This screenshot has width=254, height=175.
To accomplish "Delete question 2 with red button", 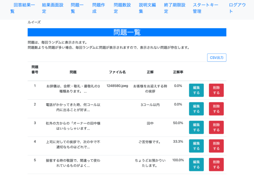I will (x=216, y=109).
